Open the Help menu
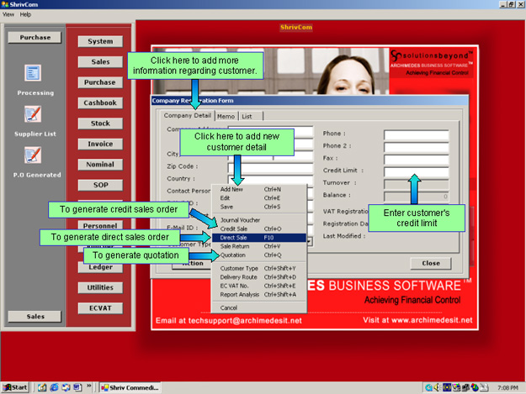 point(25,14)
